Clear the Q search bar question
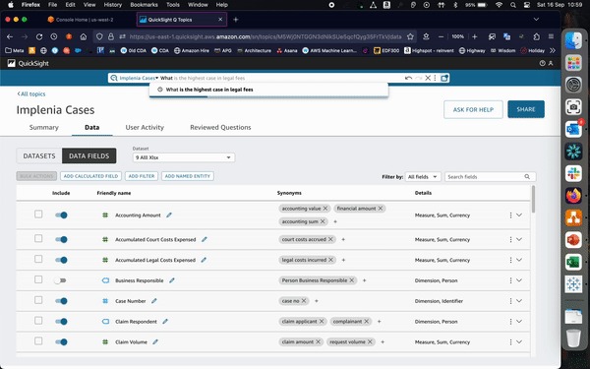 pyautogui.click(x=428, y=78)
